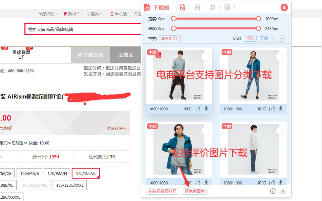
Task: Click 送天猫积分 39 text
Action: (x=102, y=157)
